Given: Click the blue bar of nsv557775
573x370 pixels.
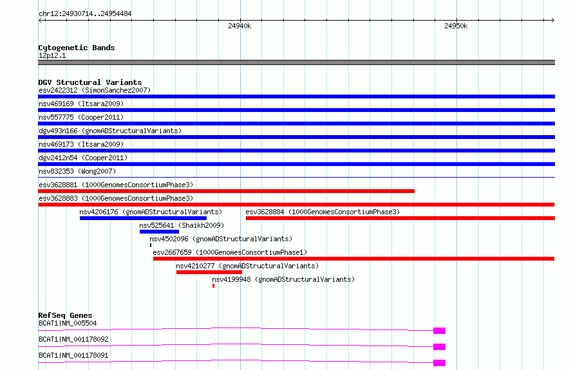Looking at the screenshot, I should pos(296,124).
